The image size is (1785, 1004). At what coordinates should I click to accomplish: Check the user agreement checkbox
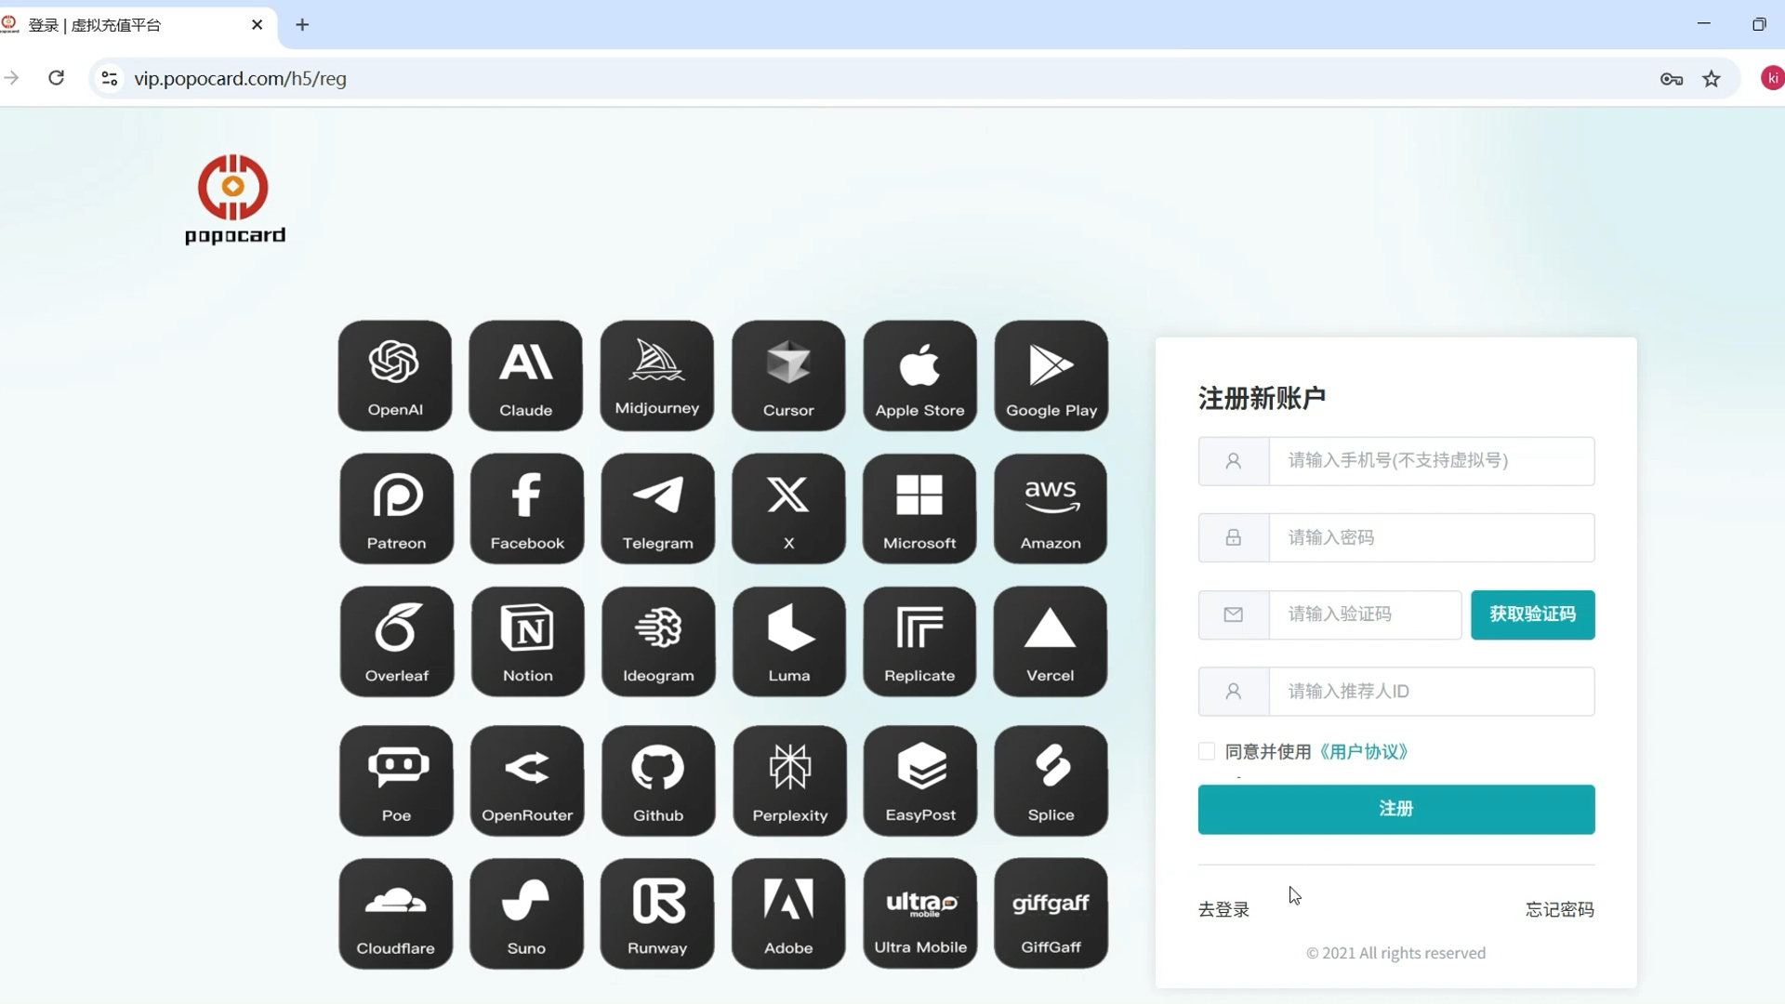1207,751
